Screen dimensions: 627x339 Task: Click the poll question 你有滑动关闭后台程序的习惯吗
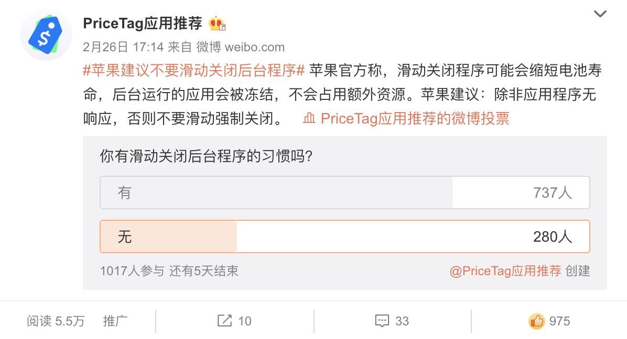coord(207,156)
